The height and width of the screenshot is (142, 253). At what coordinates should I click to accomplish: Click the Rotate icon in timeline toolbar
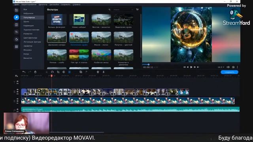coord(52,72)
